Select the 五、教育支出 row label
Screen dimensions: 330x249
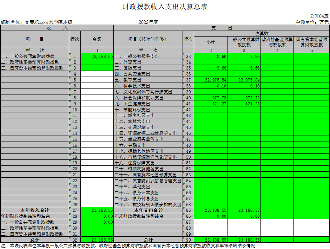128,80
